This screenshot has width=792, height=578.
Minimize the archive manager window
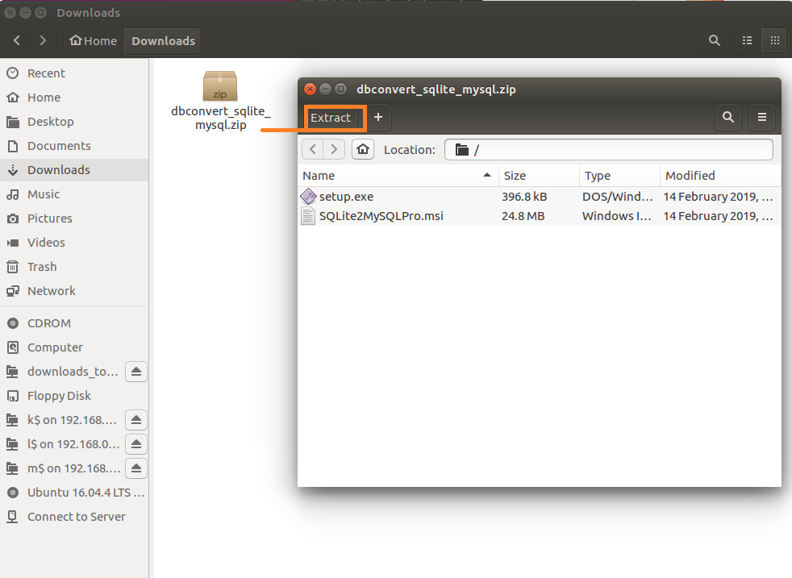pos(325,89)
